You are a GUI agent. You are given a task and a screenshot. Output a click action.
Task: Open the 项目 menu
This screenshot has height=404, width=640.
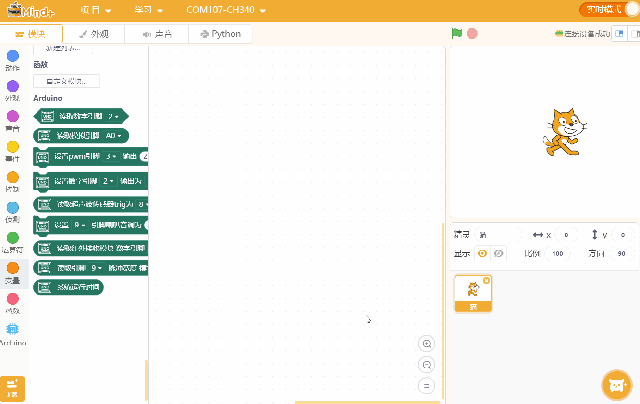[96, 10]
